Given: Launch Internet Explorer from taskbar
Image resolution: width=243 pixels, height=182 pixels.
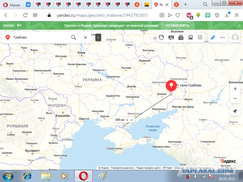Looking at the screenshot, I should [27, 176].
